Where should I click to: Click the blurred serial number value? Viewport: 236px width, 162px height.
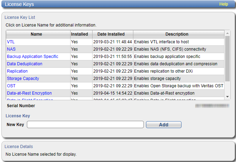point(212,106)
